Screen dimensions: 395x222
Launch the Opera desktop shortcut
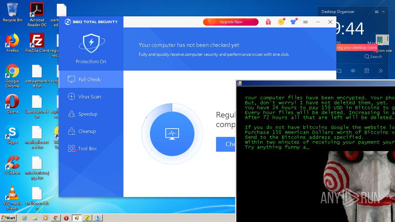12,104
